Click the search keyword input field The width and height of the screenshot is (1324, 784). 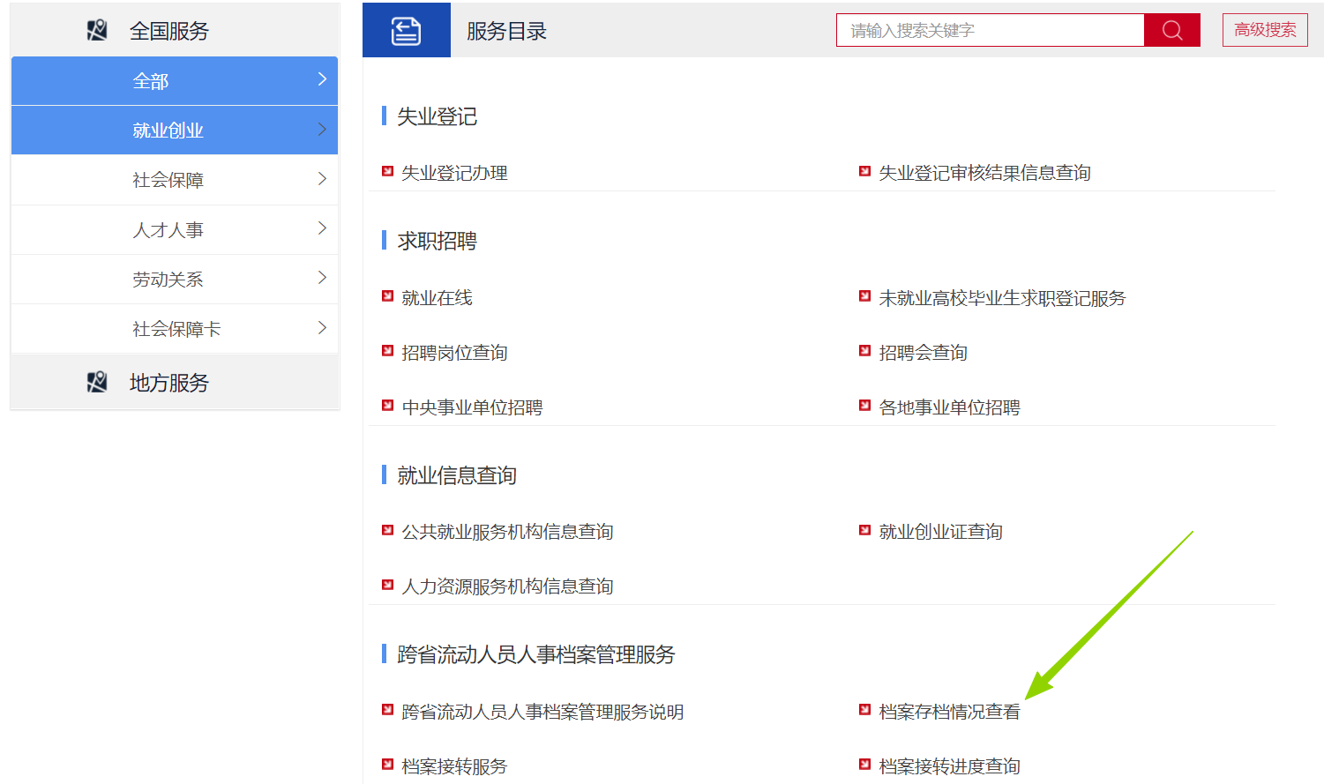point(990,31)
